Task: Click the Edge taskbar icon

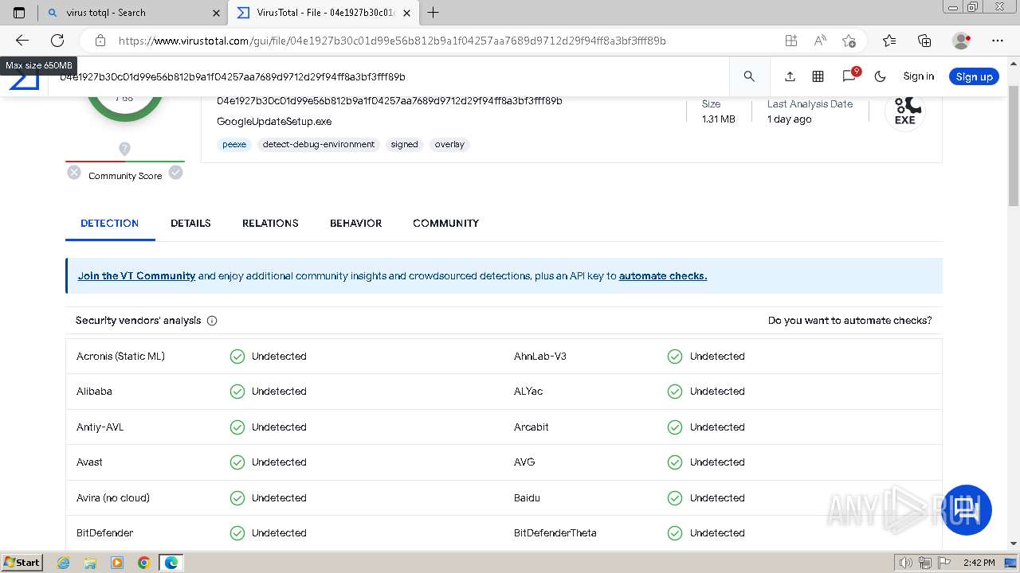Action: [x=171, y=563]
